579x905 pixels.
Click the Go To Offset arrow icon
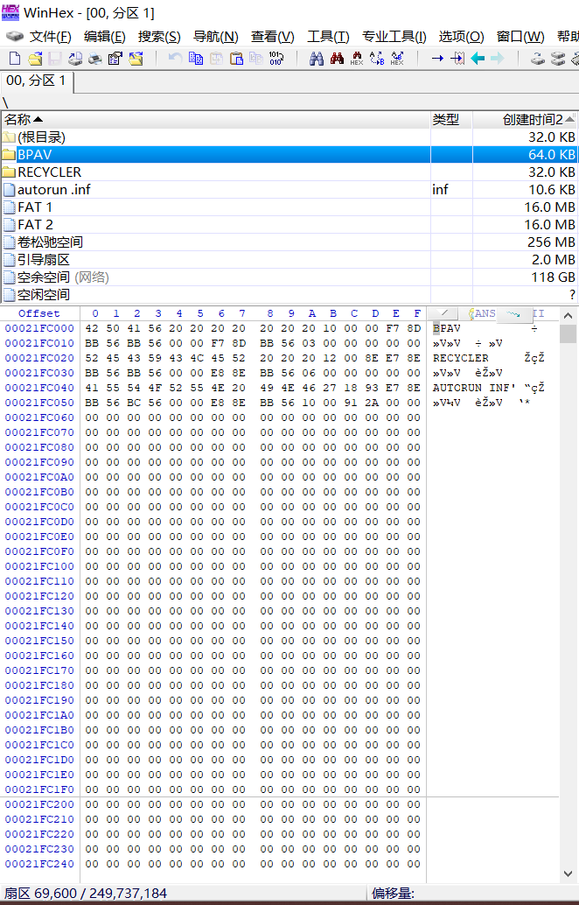(x=437, y=59)
